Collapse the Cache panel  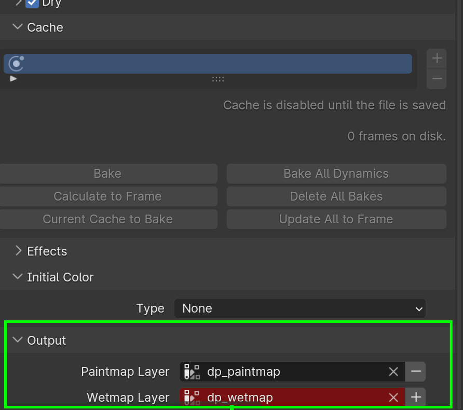coord(18,27)
